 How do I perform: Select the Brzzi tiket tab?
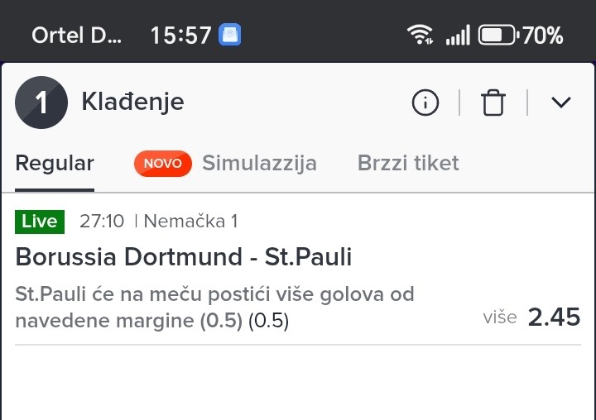click(408, 163)
